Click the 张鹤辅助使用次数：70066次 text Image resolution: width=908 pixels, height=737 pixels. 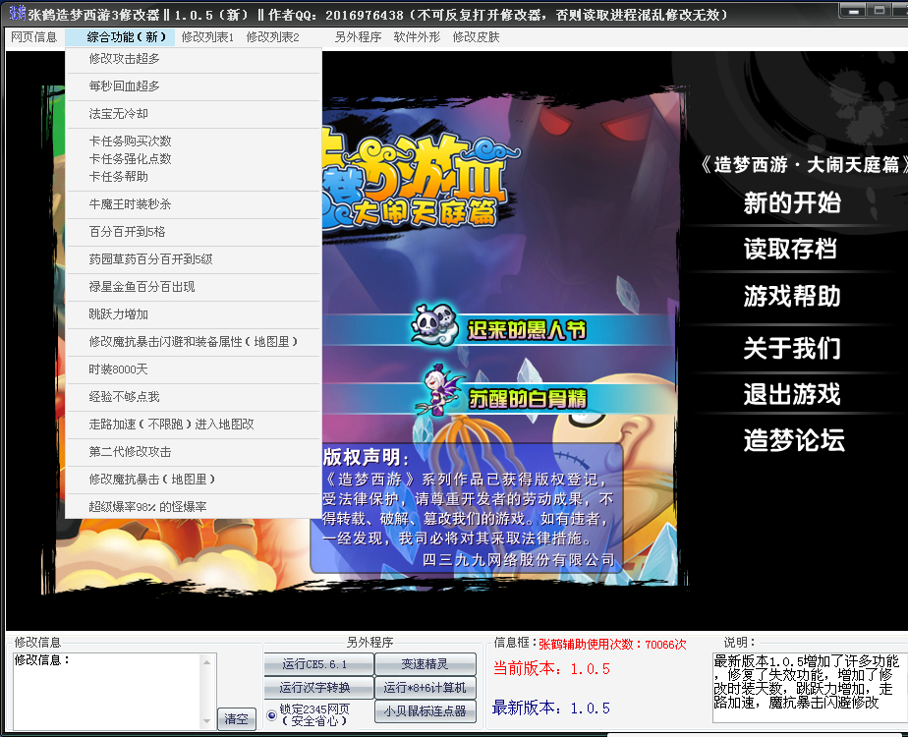pyautogui.click(x=612, y=645)
